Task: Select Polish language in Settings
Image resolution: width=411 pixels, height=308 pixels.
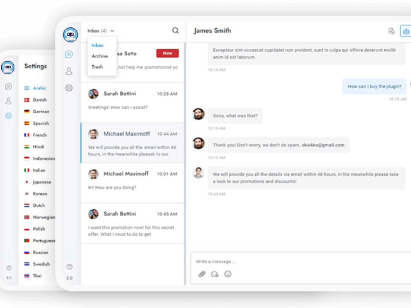Action: point(35,229)
